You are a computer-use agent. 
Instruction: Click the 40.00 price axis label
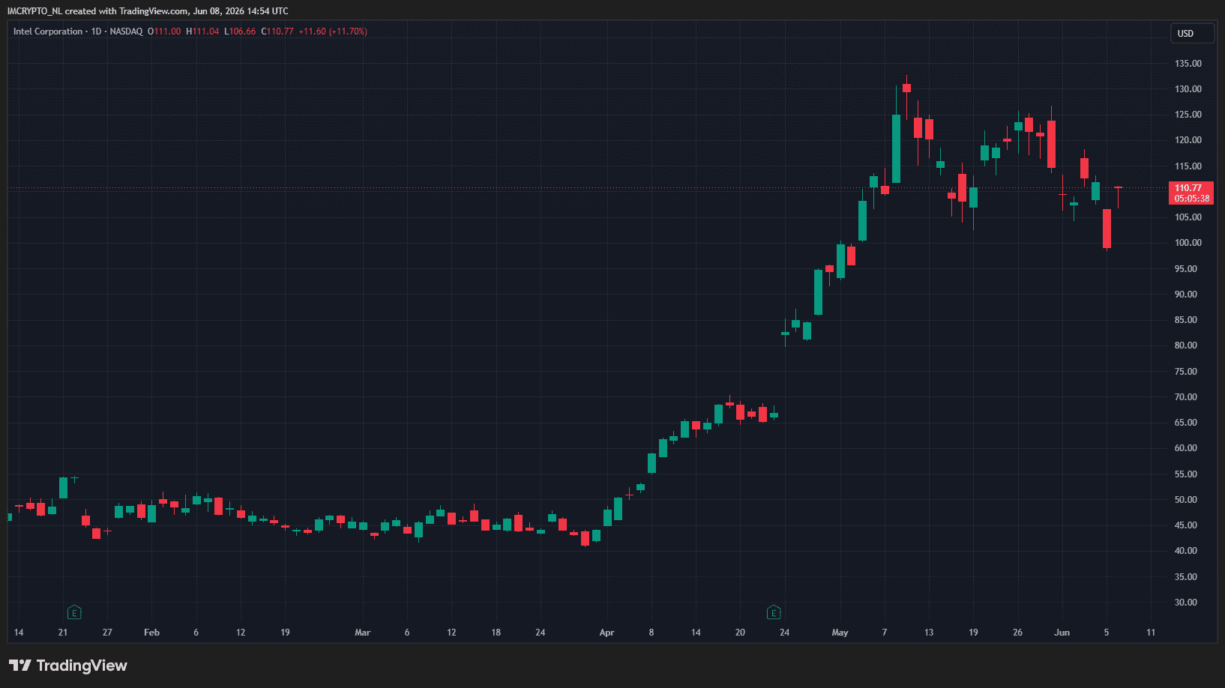pyautogui.click(x=1186, y=551)
